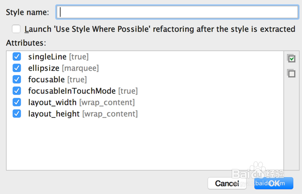Uncheck the singleLine attribute checkbox
This screenshot has width=302, height=194.
tap(17, 57)
